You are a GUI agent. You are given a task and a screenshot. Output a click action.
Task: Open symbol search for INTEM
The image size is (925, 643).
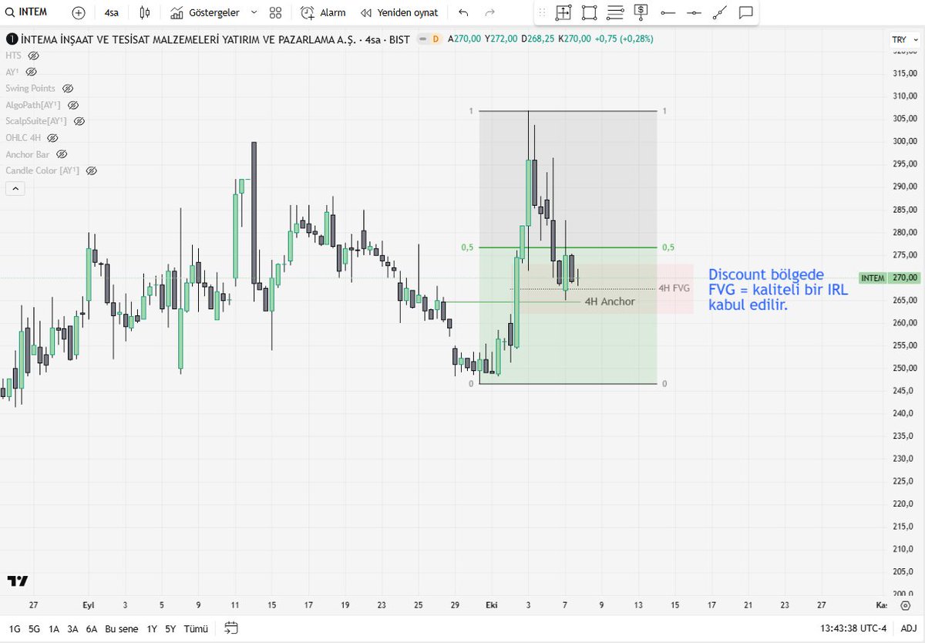coord(26,12)
